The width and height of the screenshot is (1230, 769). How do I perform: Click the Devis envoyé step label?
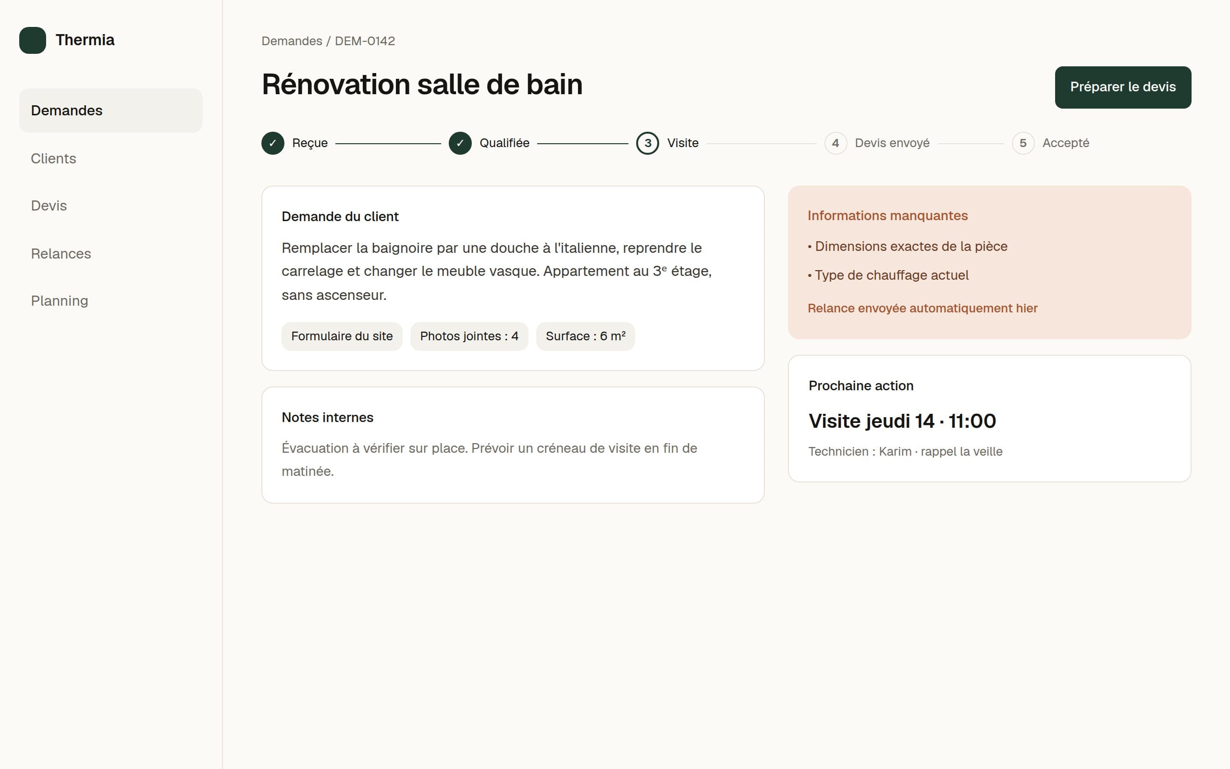(x=892, y=143)
